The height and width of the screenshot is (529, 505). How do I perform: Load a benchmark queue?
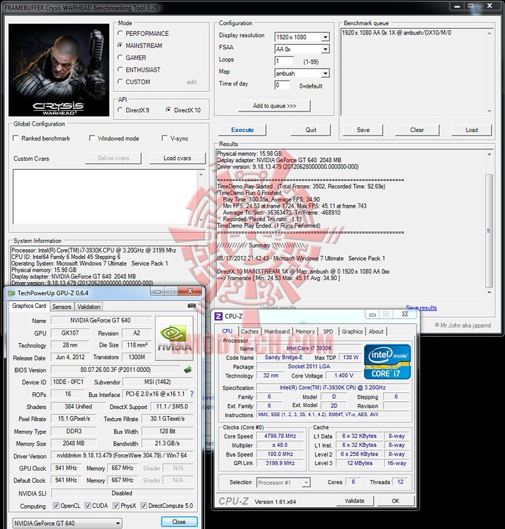[471, 130]
